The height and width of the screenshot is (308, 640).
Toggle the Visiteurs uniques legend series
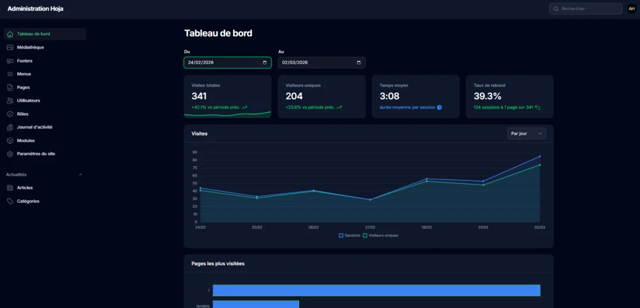click(380, 235)
